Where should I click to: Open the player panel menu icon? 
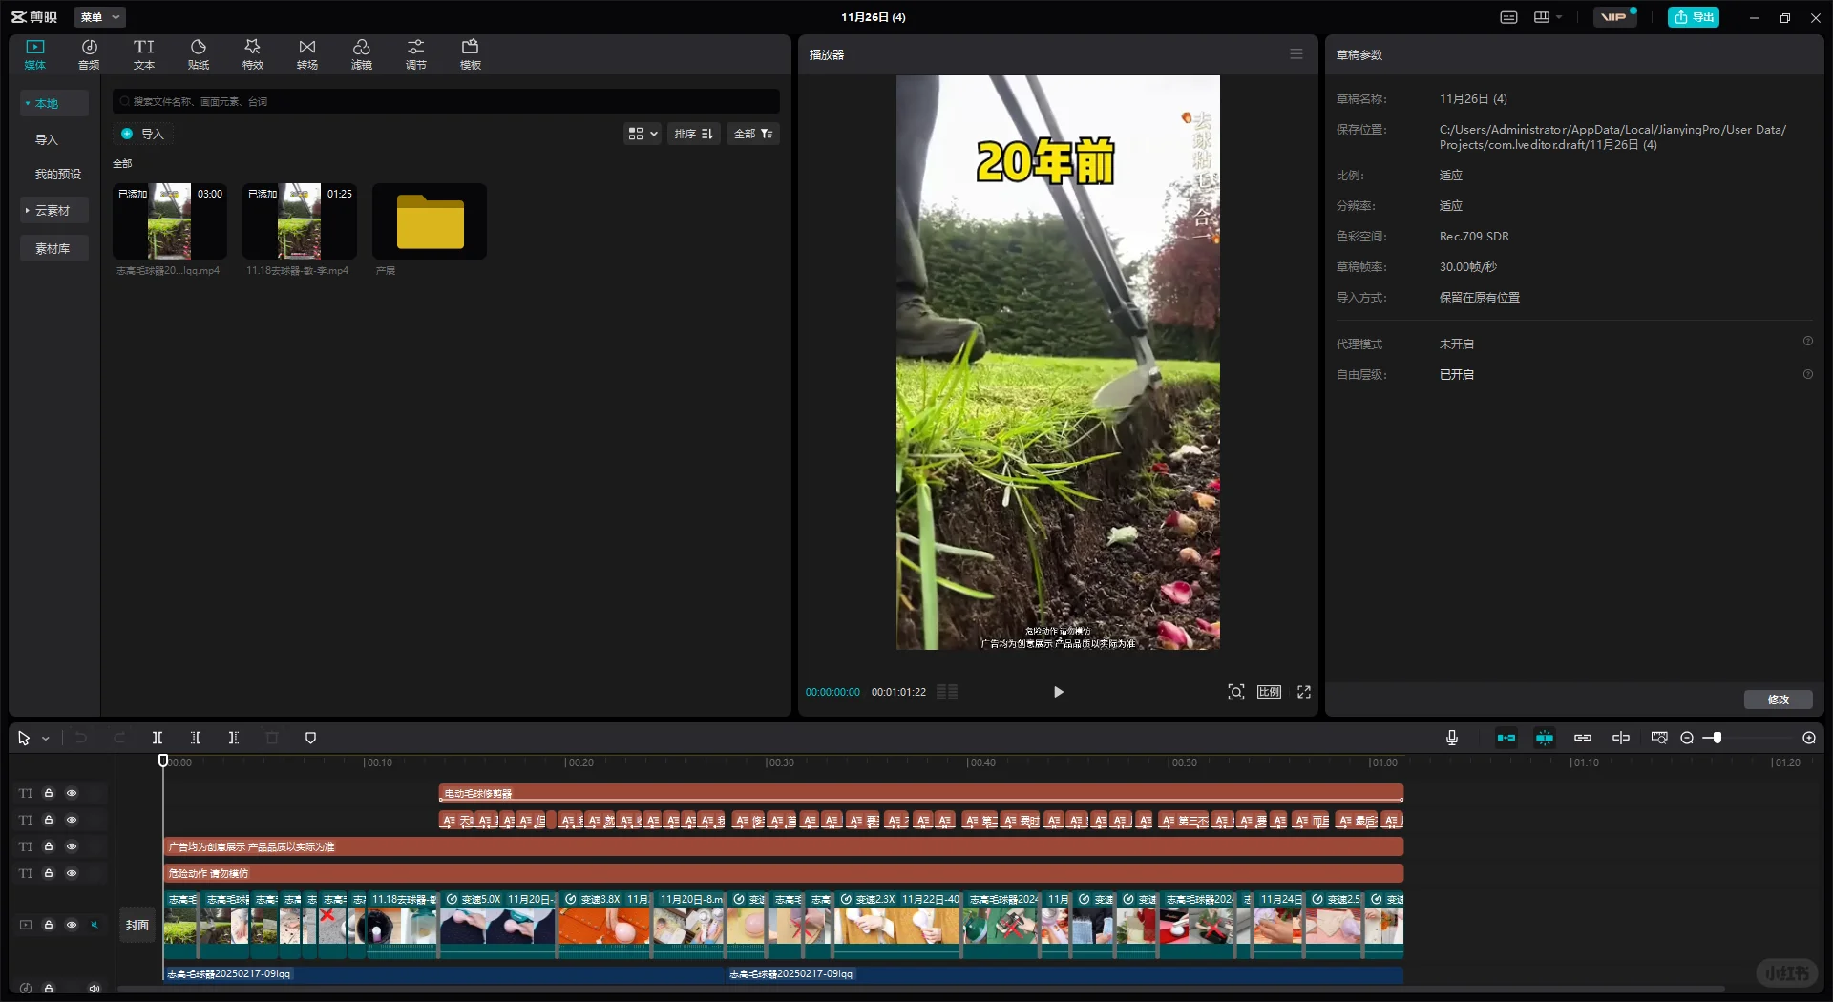click(1296, 54)
